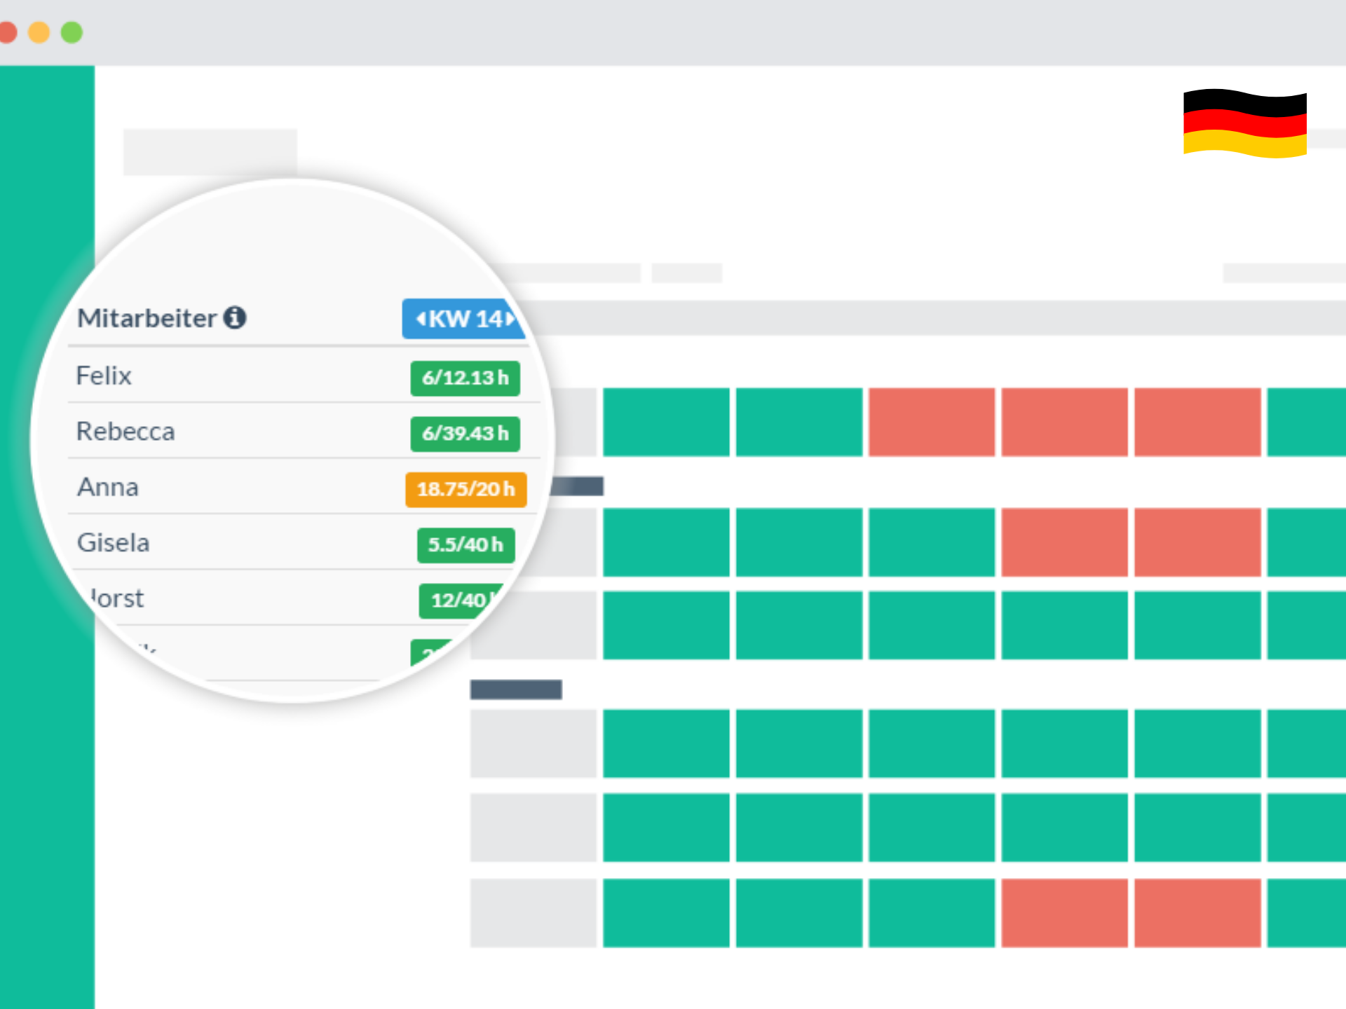
Task: Click the green maximize window dot
Action: [x=72, y=32]
